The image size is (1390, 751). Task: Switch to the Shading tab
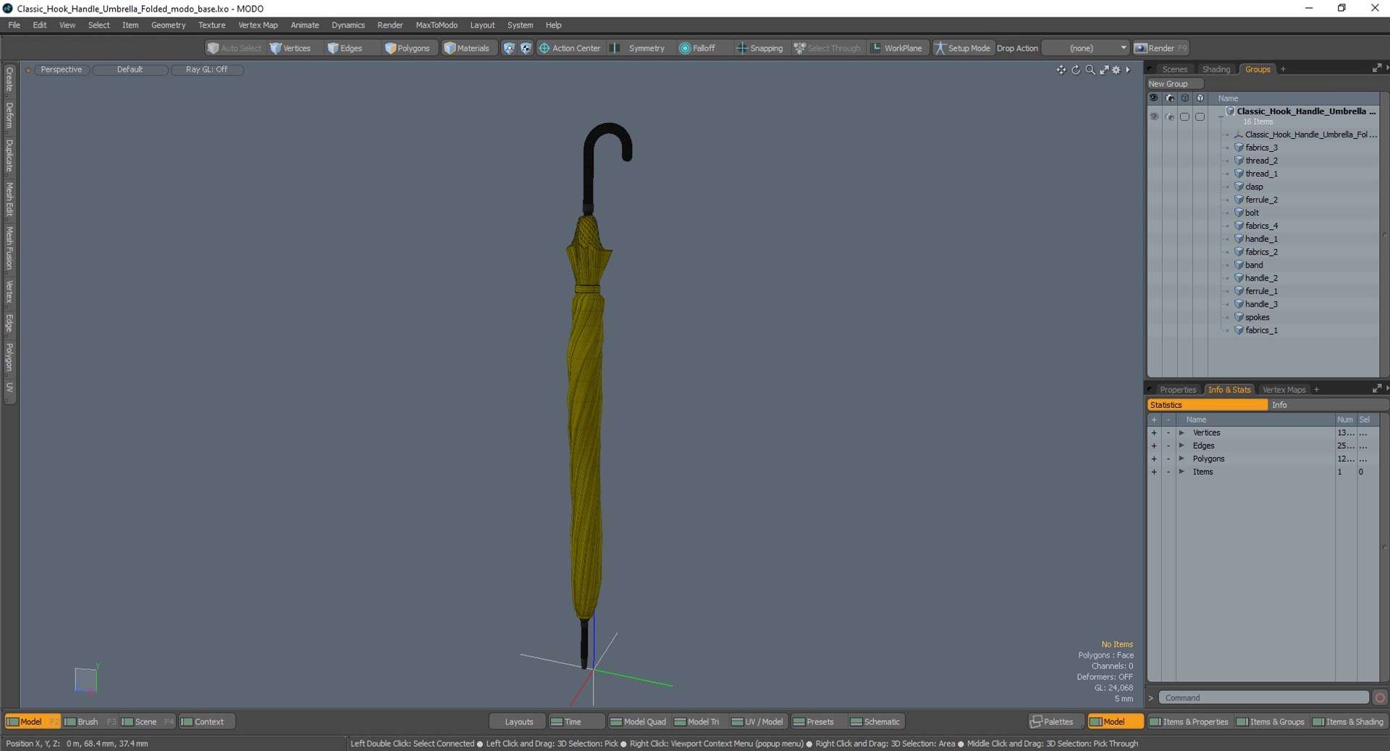[1216, 69]
